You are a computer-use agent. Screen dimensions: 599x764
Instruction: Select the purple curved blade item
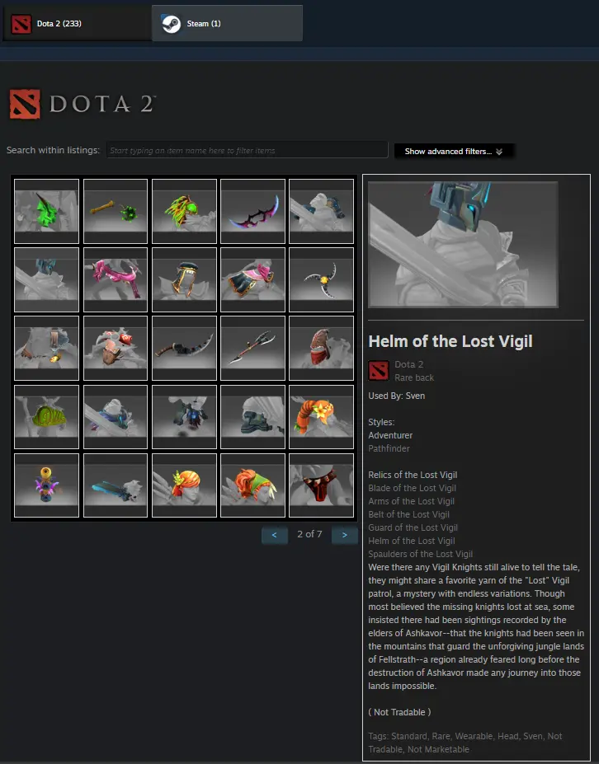tap(252, 211)
